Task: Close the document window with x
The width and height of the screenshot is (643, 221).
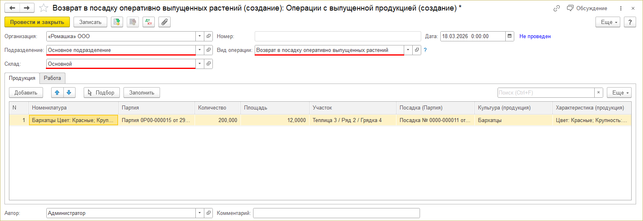Action: pyautogui.click(x=633, y=8)
